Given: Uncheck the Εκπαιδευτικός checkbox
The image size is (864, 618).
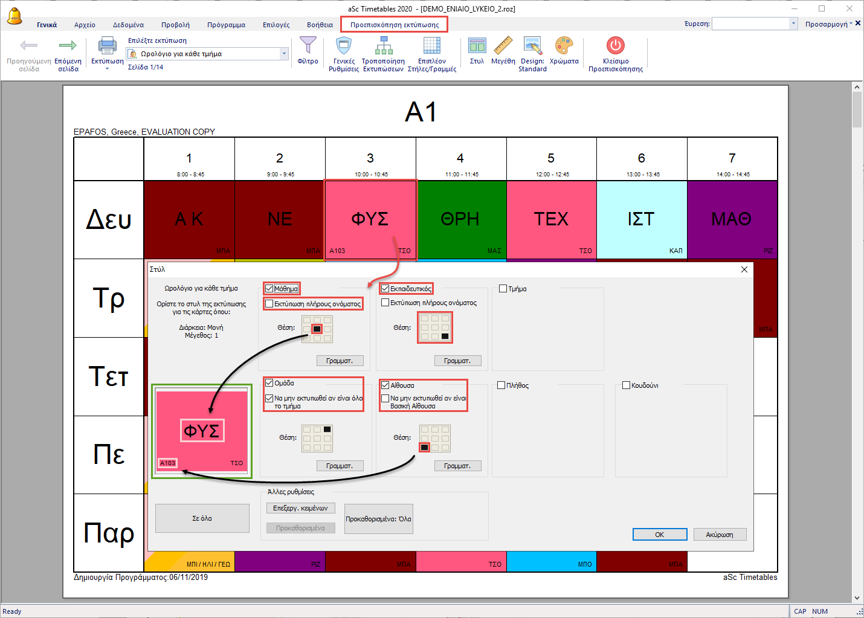Looking at the screenshot, I should click(x=385, y=289).
